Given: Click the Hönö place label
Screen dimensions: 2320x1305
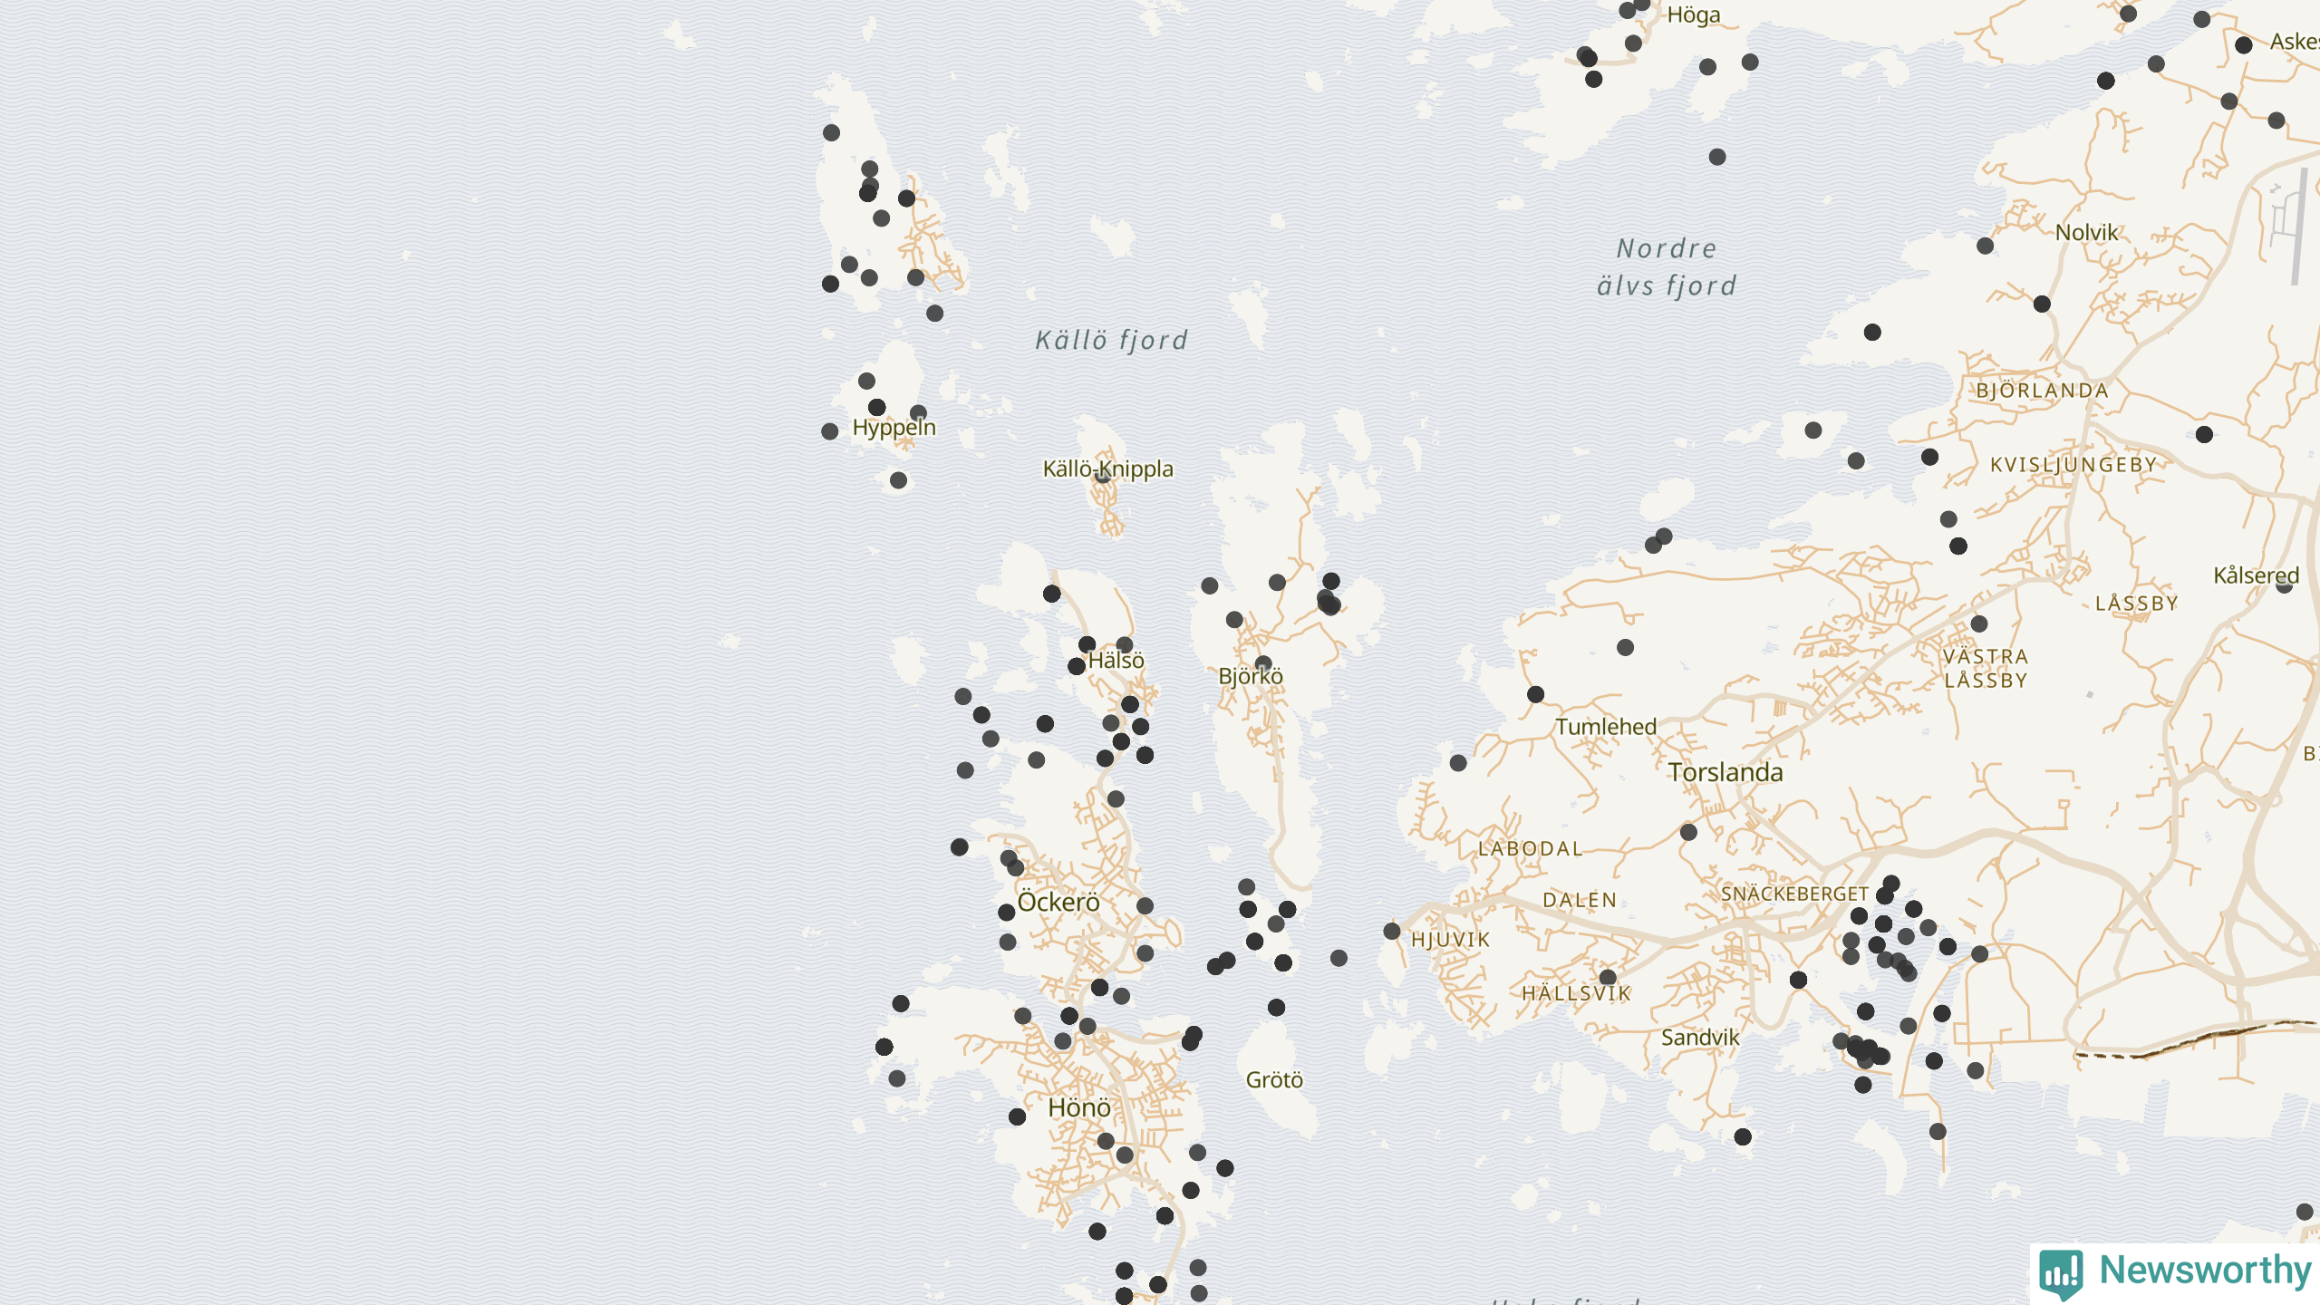Looking at the screenshot, I should pyautogui.click(x=1079, y=1107).
